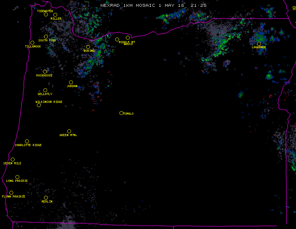This screenshot has height=229, width=296.
Task: Click the South Fork station circle
Action: pos(46,36)
